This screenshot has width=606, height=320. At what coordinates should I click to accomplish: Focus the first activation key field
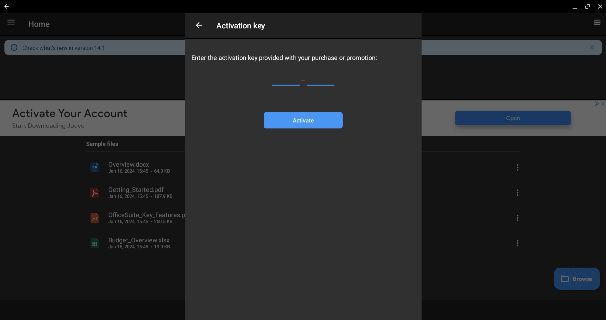coord(285,80)
